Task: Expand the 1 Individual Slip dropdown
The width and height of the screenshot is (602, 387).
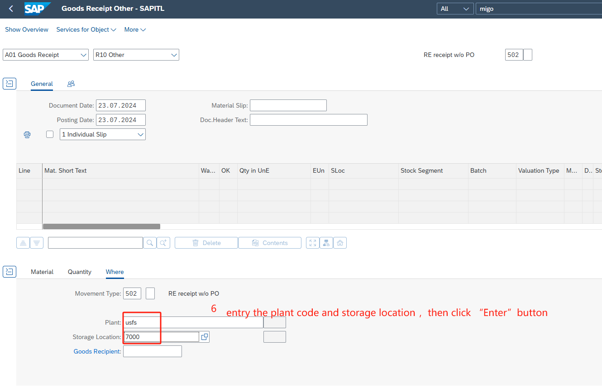Action: 103,134
